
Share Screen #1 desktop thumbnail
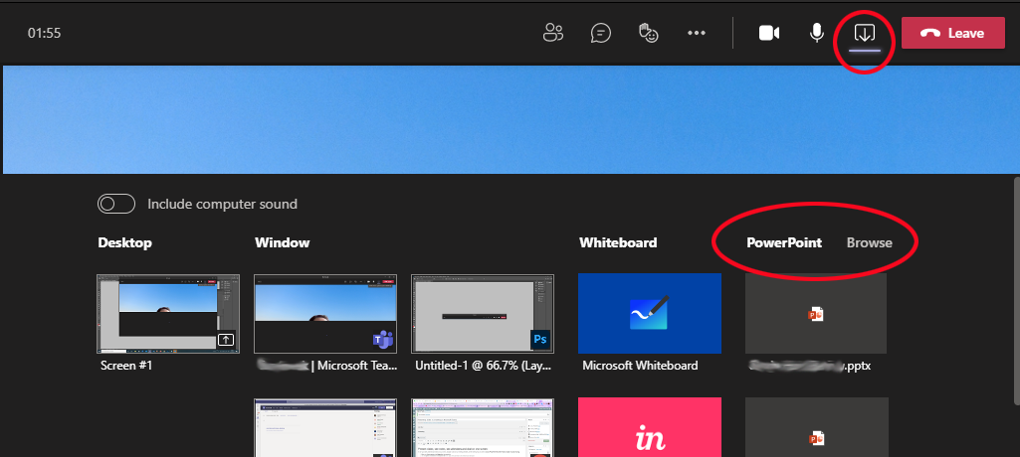(x=167, y=313)
